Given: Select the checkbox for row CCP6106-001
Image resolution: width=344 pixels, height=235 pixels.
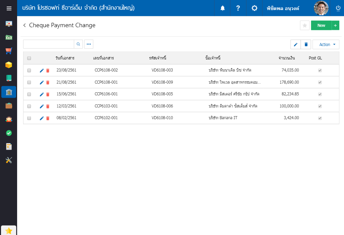Looking at the screenshot, I should (29, 94).
